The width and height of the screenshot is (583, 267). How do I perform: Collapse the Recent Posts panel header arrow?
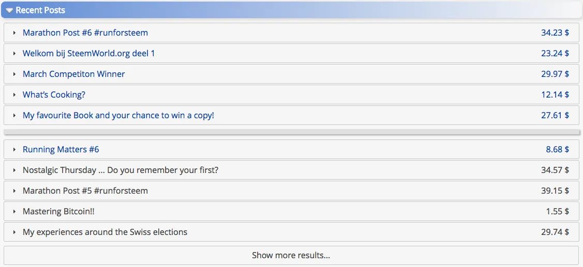click(x=9, y=10)
